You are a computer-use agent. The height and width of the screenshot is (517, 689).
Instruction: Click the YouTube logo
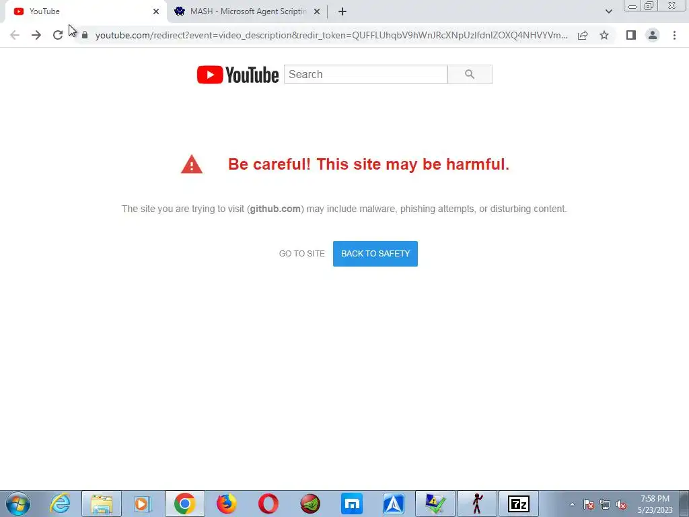(238, 74)
